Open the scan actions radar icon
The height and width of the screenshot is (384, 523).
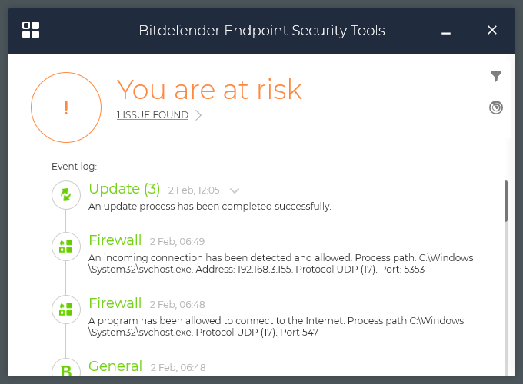pos(496,108)
